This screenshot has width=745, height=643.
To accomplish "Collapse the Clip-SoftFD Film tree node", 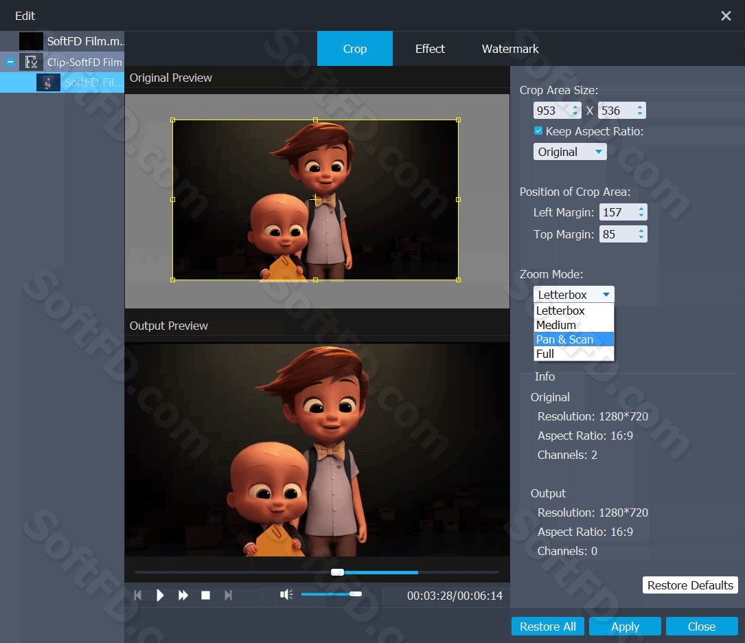I will click(x=10, y=62).
